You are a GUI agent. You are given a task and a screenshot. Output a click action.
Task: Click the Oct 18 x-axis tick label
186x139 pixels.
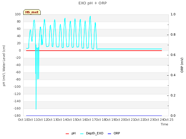pyautogui.click(x=101, y=120)
